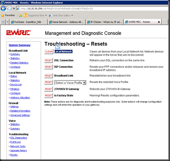
Task: Open Broadband Link Summary
Action: click(x=15, y=54)
